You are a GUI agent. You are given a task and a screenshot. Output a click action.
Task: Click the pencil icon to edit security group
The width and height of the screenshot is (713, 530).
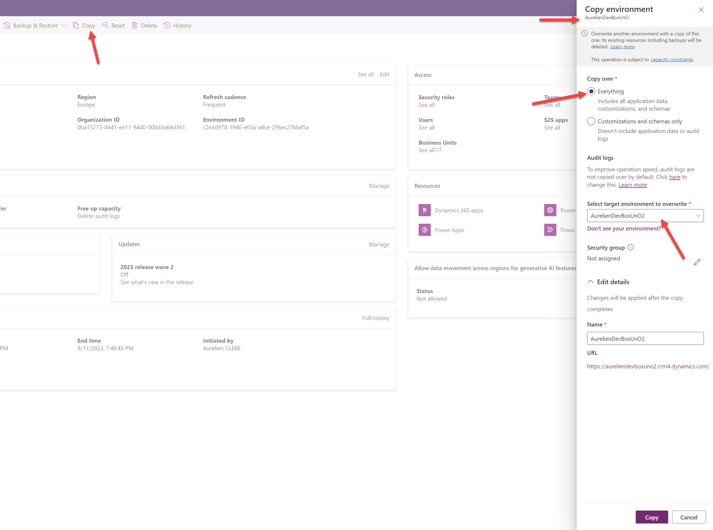point(697,262)
